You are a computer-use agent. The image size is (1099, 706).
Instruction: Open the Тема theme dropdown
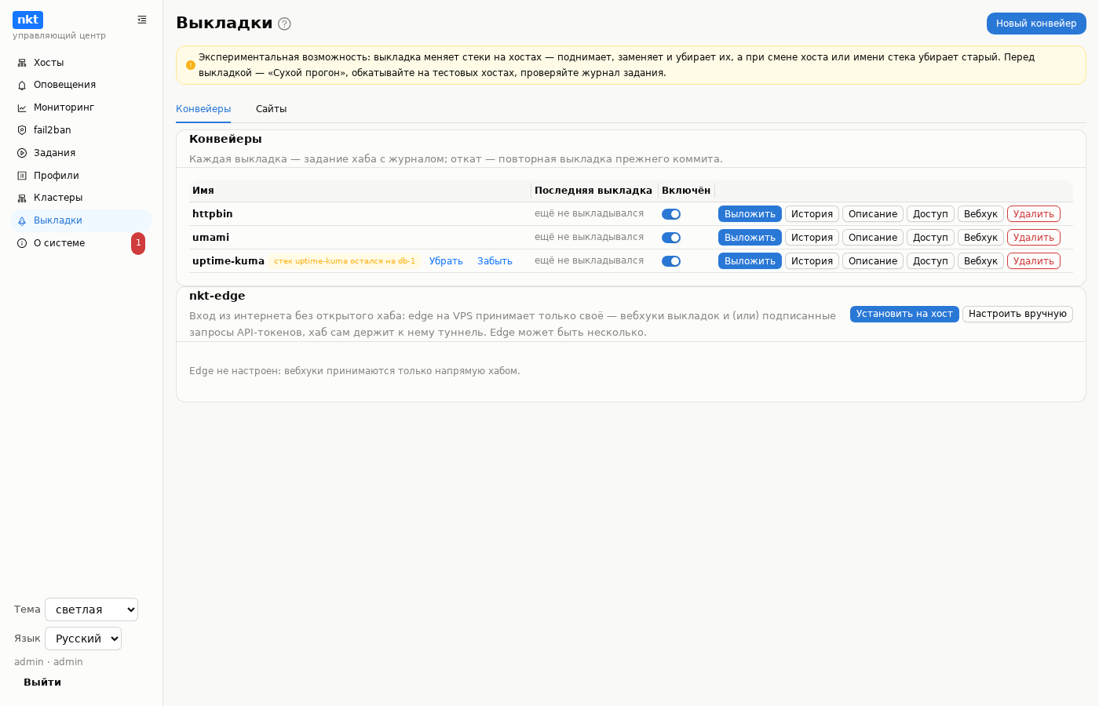91,610
